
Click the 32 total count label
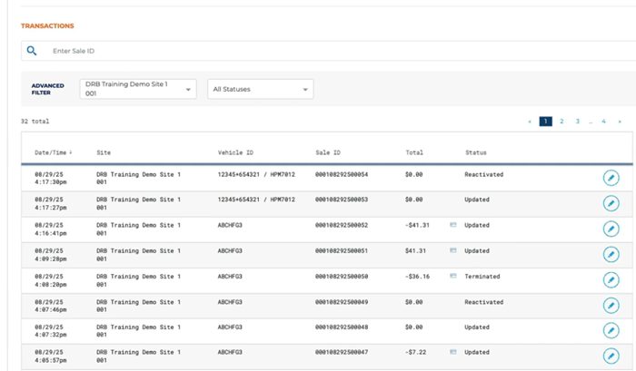pyautogui.click(x=35, y=122)
